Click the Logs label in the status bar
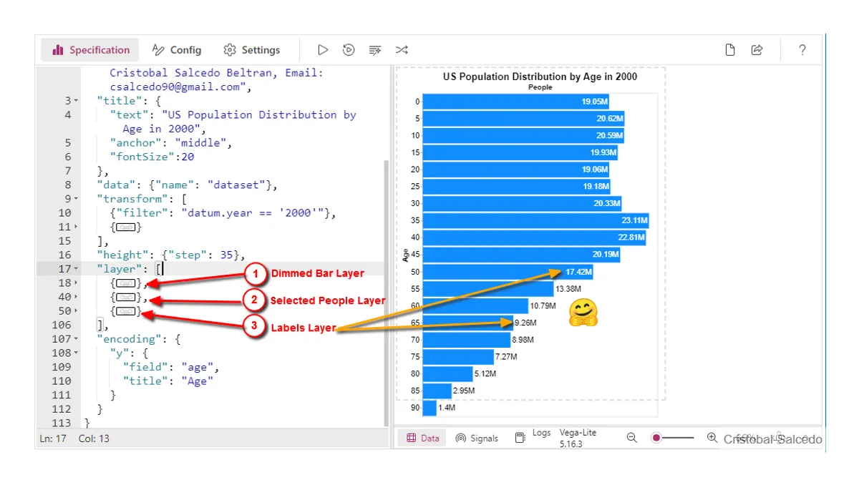859x485 pixels. 542,433
